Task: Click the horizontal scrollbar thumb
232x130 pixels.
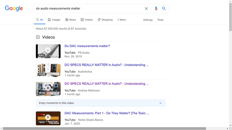Action: click(104, 128)
